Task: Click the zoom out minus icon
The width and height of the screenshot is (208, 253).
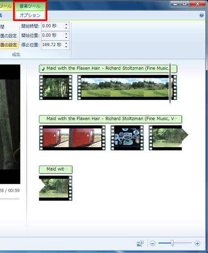Action: pyautogui.click(x=153, y=244)
